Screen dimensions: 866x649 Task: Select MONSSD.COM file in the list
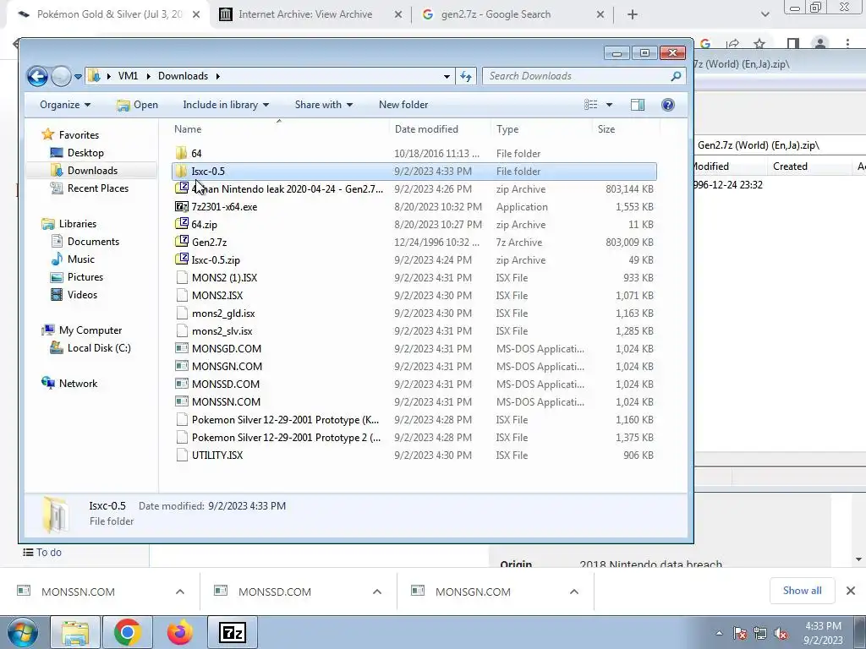(x=414, y=384)
